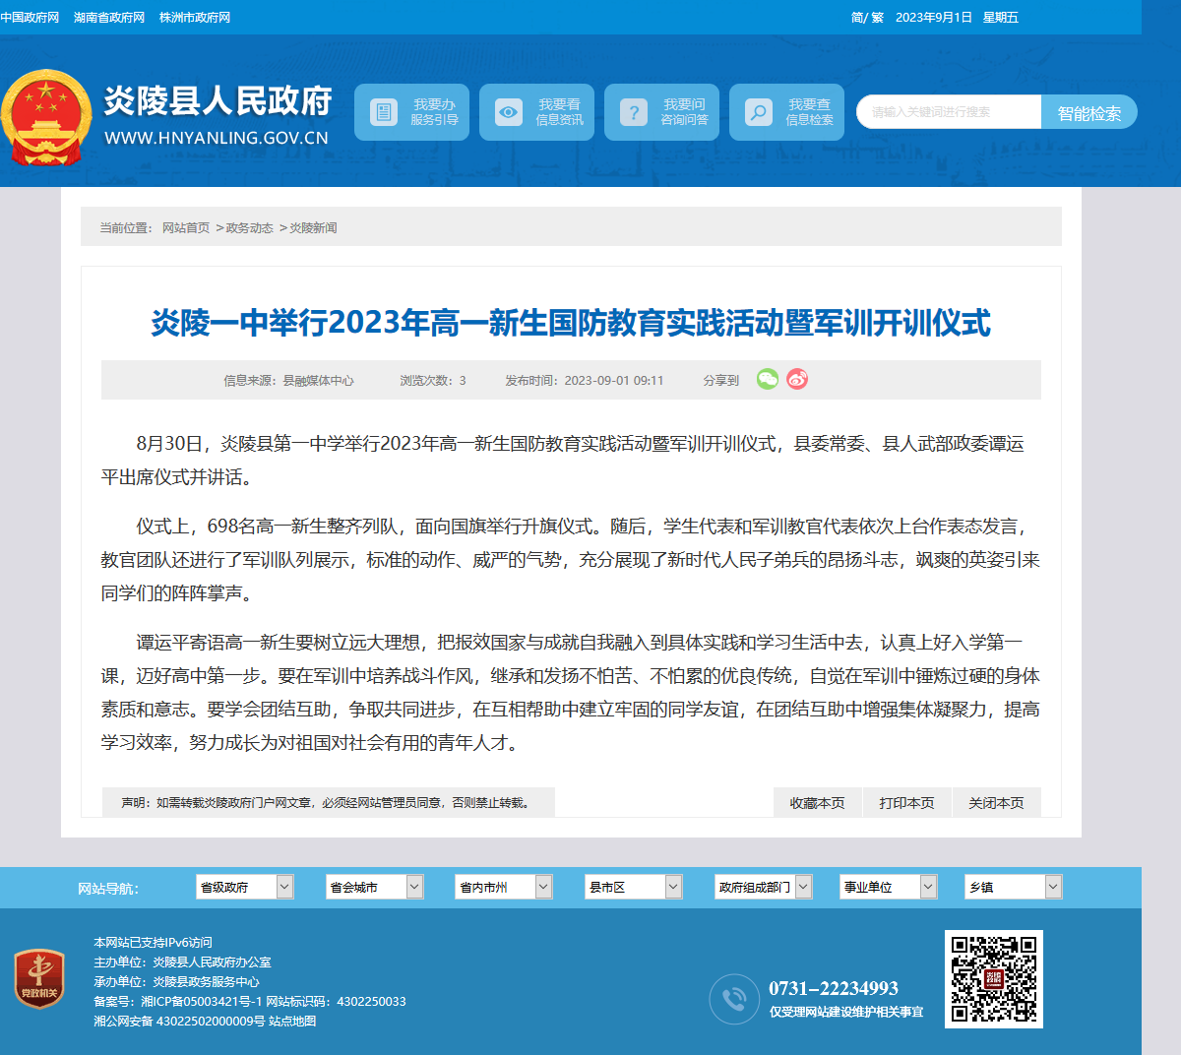Screen dimensions: 1181x1055
Task: Click the 智能检索 search button
Action: (x=1089, y=112)
